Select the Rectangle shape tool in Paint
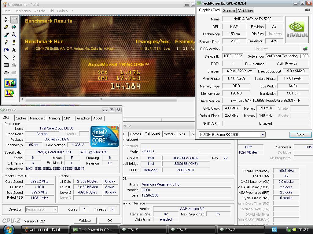This screenshot has width=313, height=234. 6,65
